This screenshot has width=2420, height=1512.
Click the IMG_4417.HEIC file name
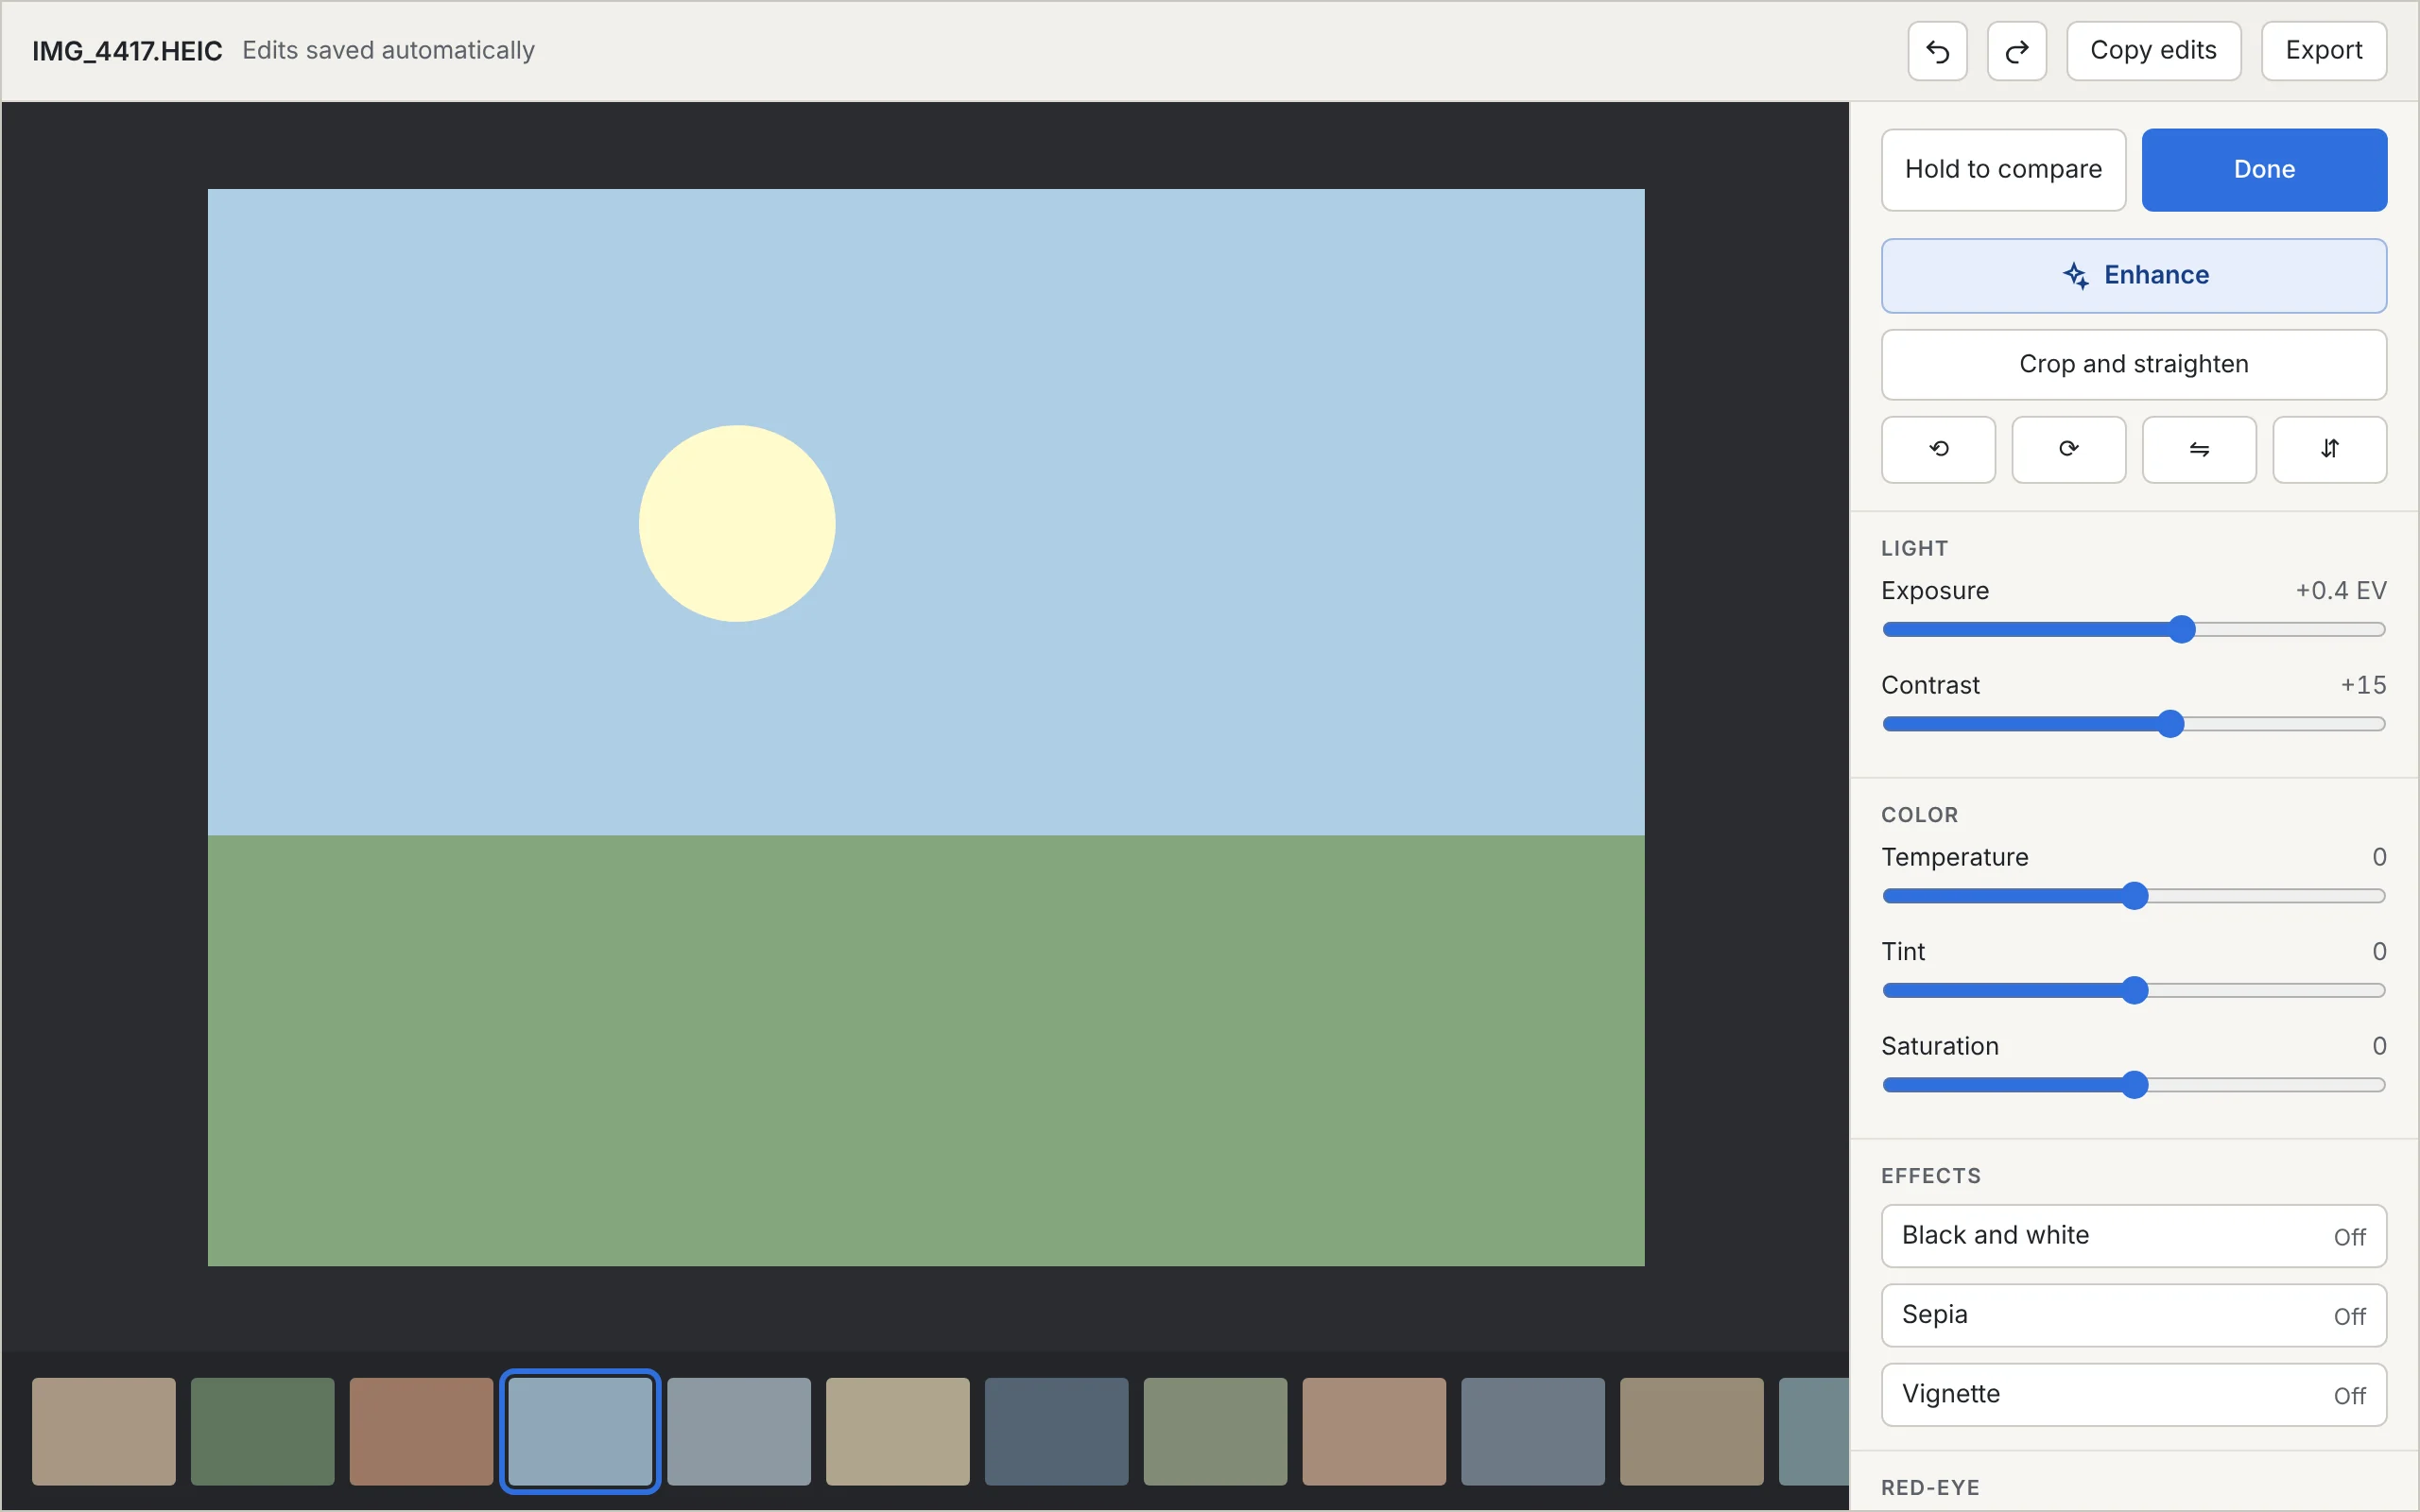point(127,51)
